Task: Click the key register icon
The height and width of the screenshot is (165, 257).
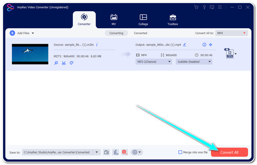Action: pyautogui.click(x=204, y=7)
